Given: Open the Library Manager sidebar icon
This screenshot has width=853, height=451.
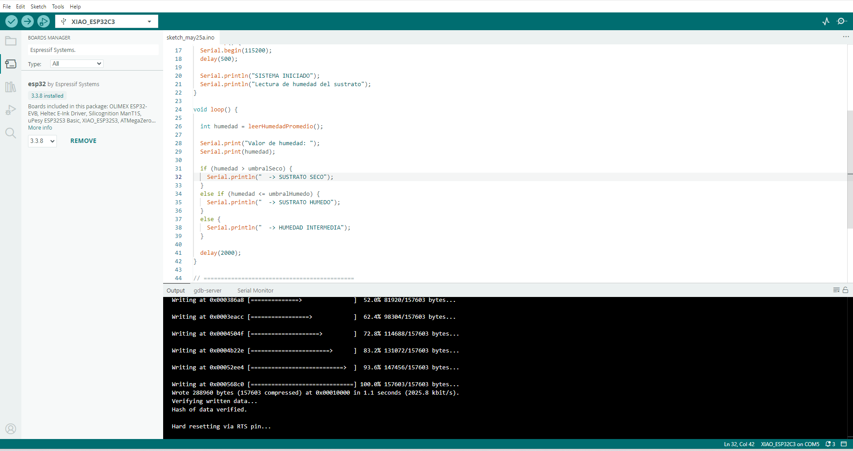Looking at the screenshot, I should click(11, 87).
